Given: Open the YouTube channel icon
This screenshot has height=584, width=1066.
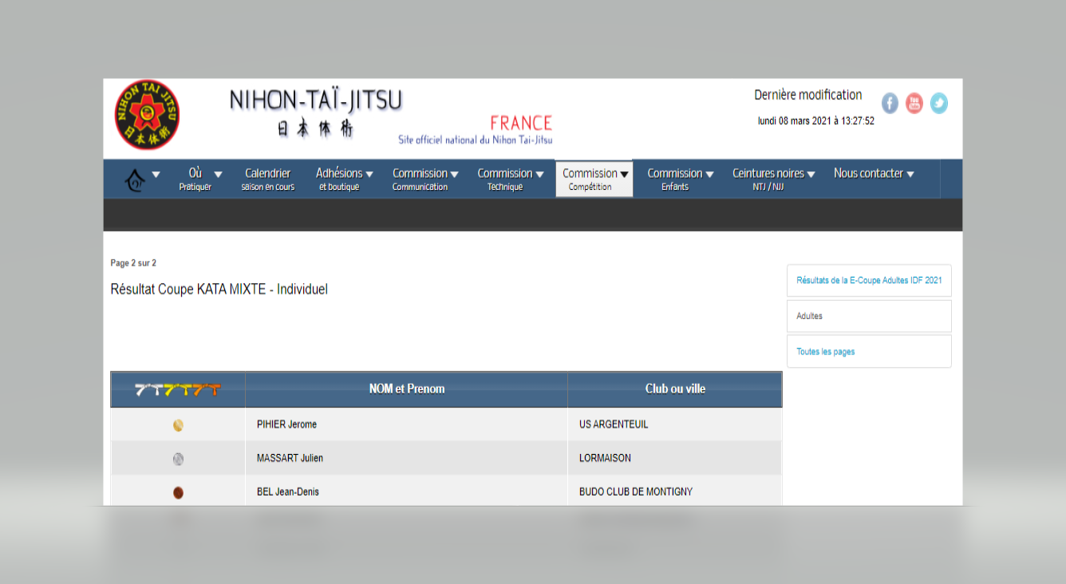Looking at the screenshot, I should pos(914,103).
